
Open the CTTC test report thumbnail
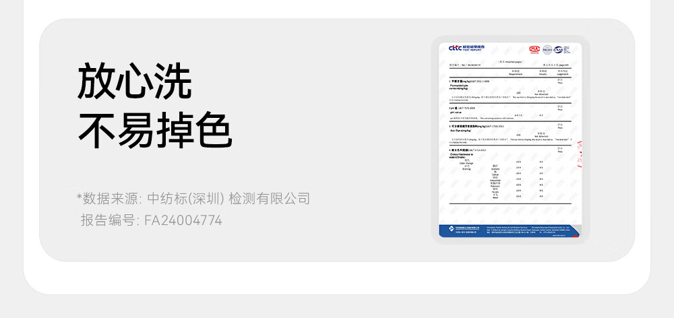coord(510,139)
